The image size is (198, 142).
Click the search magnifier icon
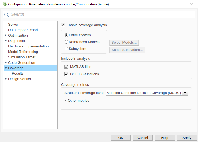[x=7, y=15]
